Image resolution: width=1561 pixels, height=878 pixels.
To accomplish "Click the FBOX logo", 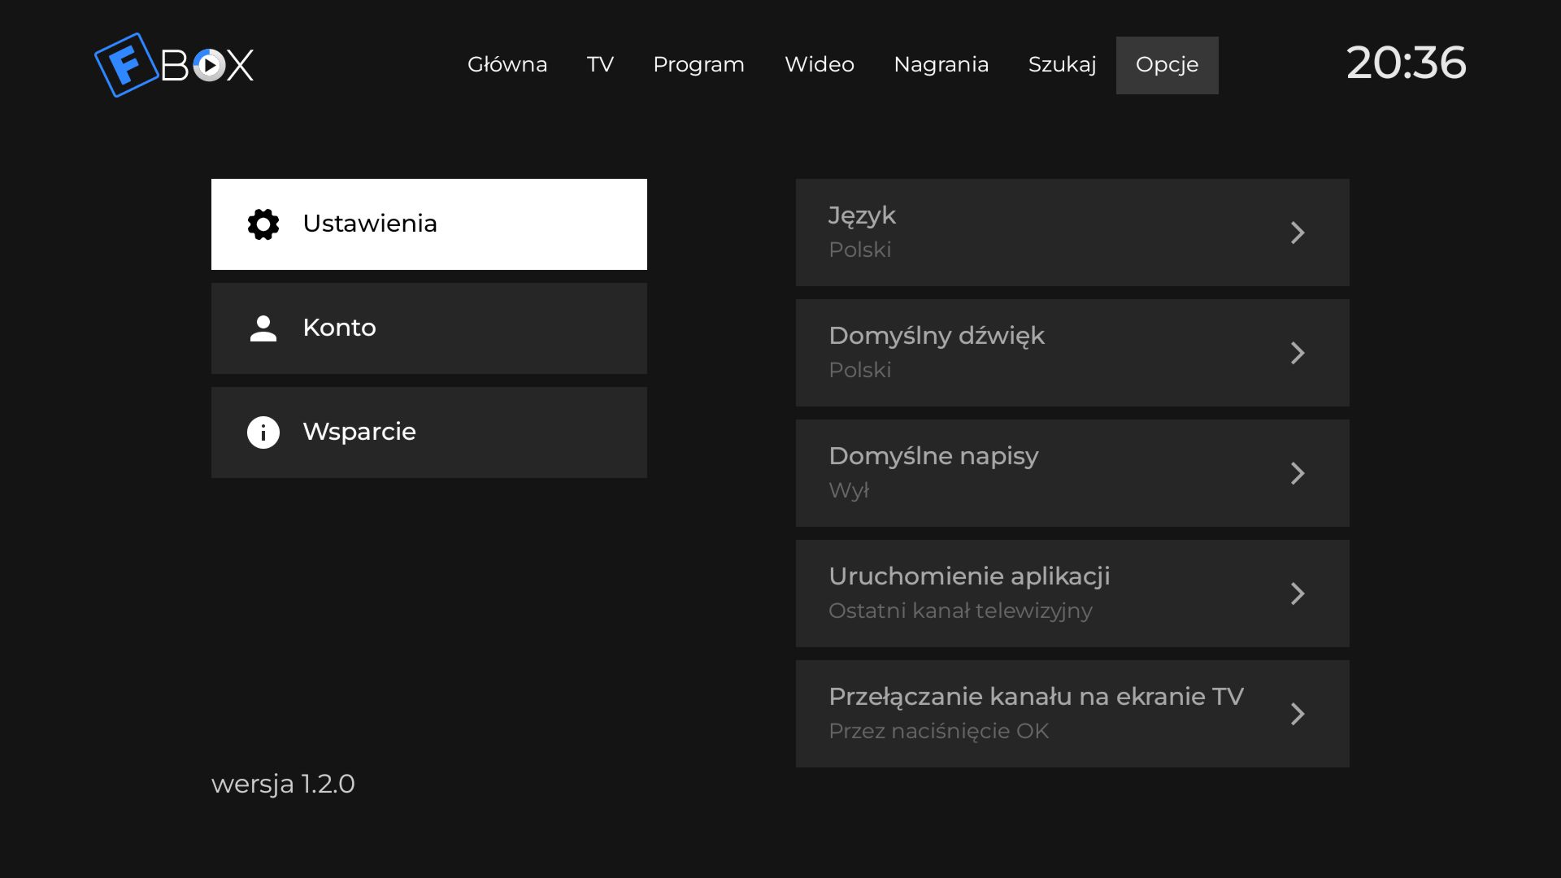I will [174, 65].
